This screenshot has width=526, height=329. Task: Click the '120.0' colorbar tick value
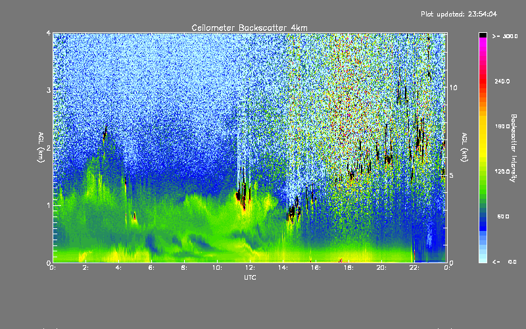point(502,171)
